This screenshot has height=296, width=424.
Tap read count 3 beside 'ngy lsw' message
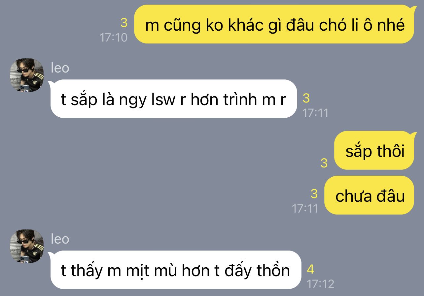pyautogui.click(x=306, y=98)
